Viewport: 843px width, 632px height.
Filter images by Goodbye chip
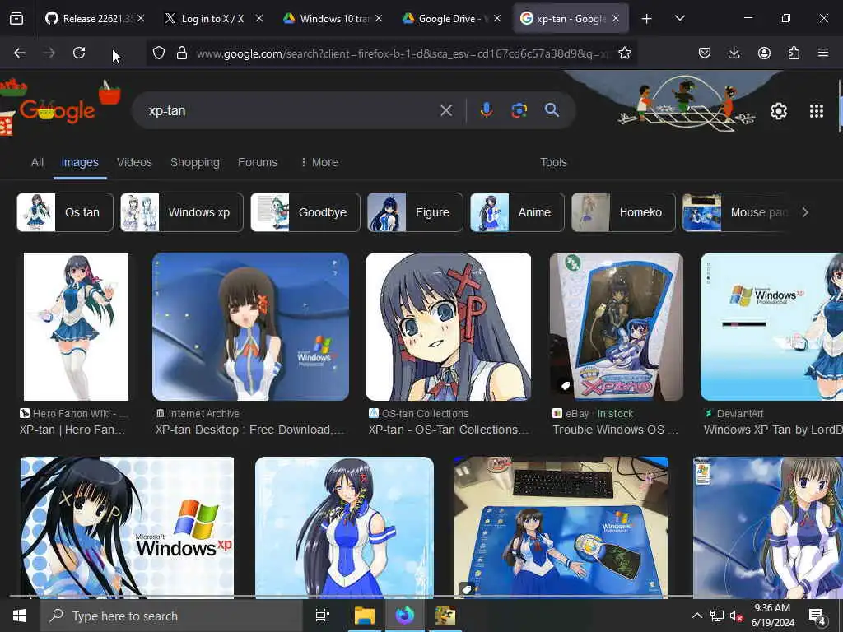[x=305, y=212]
